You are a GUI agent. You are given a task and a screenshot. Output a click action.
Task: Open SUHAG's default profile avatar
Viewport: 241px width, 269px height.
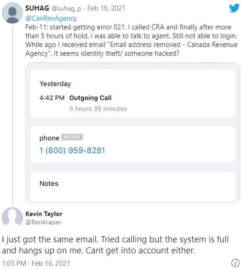coord(12,13)
